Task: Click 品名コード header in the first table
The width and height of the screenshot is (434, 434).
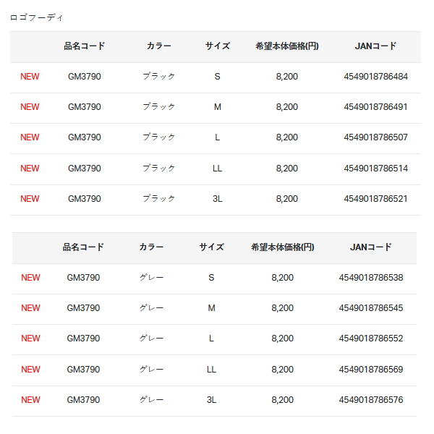Action: point(85,46)
